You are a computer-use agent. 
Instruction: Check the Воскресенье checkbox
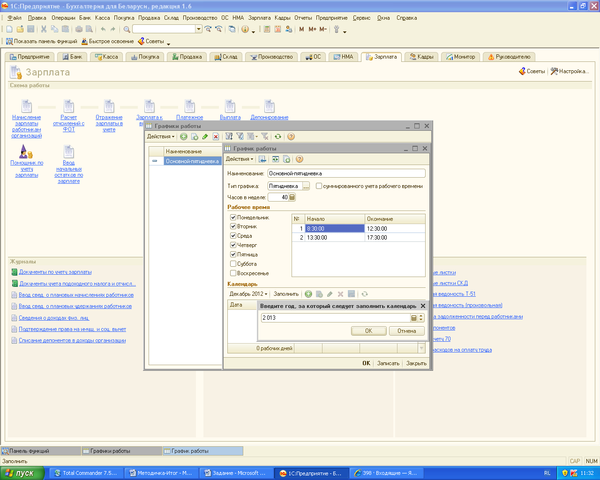point(233,273)
